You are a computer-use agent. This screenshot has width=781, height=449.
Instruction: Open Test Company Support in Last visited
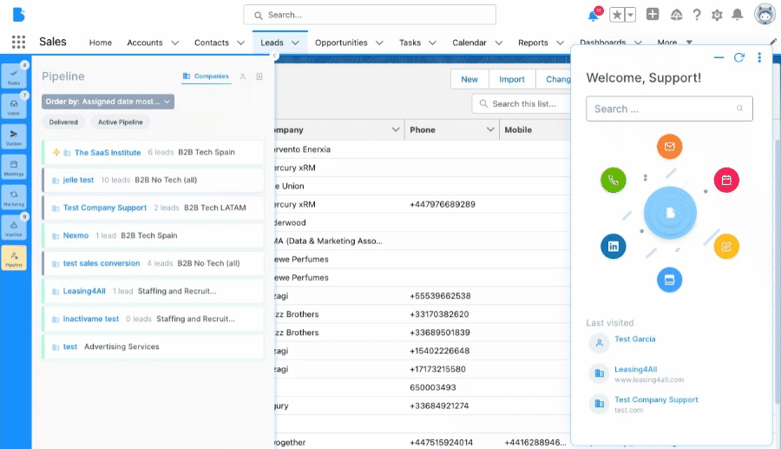coord(656,399)
